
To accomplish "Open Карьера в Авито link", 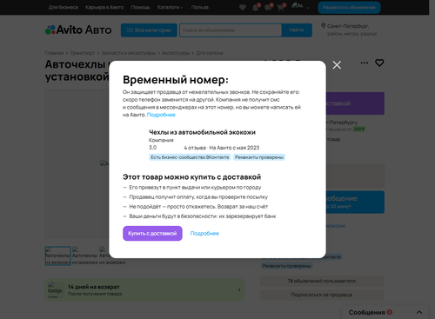I will (104, 7).
